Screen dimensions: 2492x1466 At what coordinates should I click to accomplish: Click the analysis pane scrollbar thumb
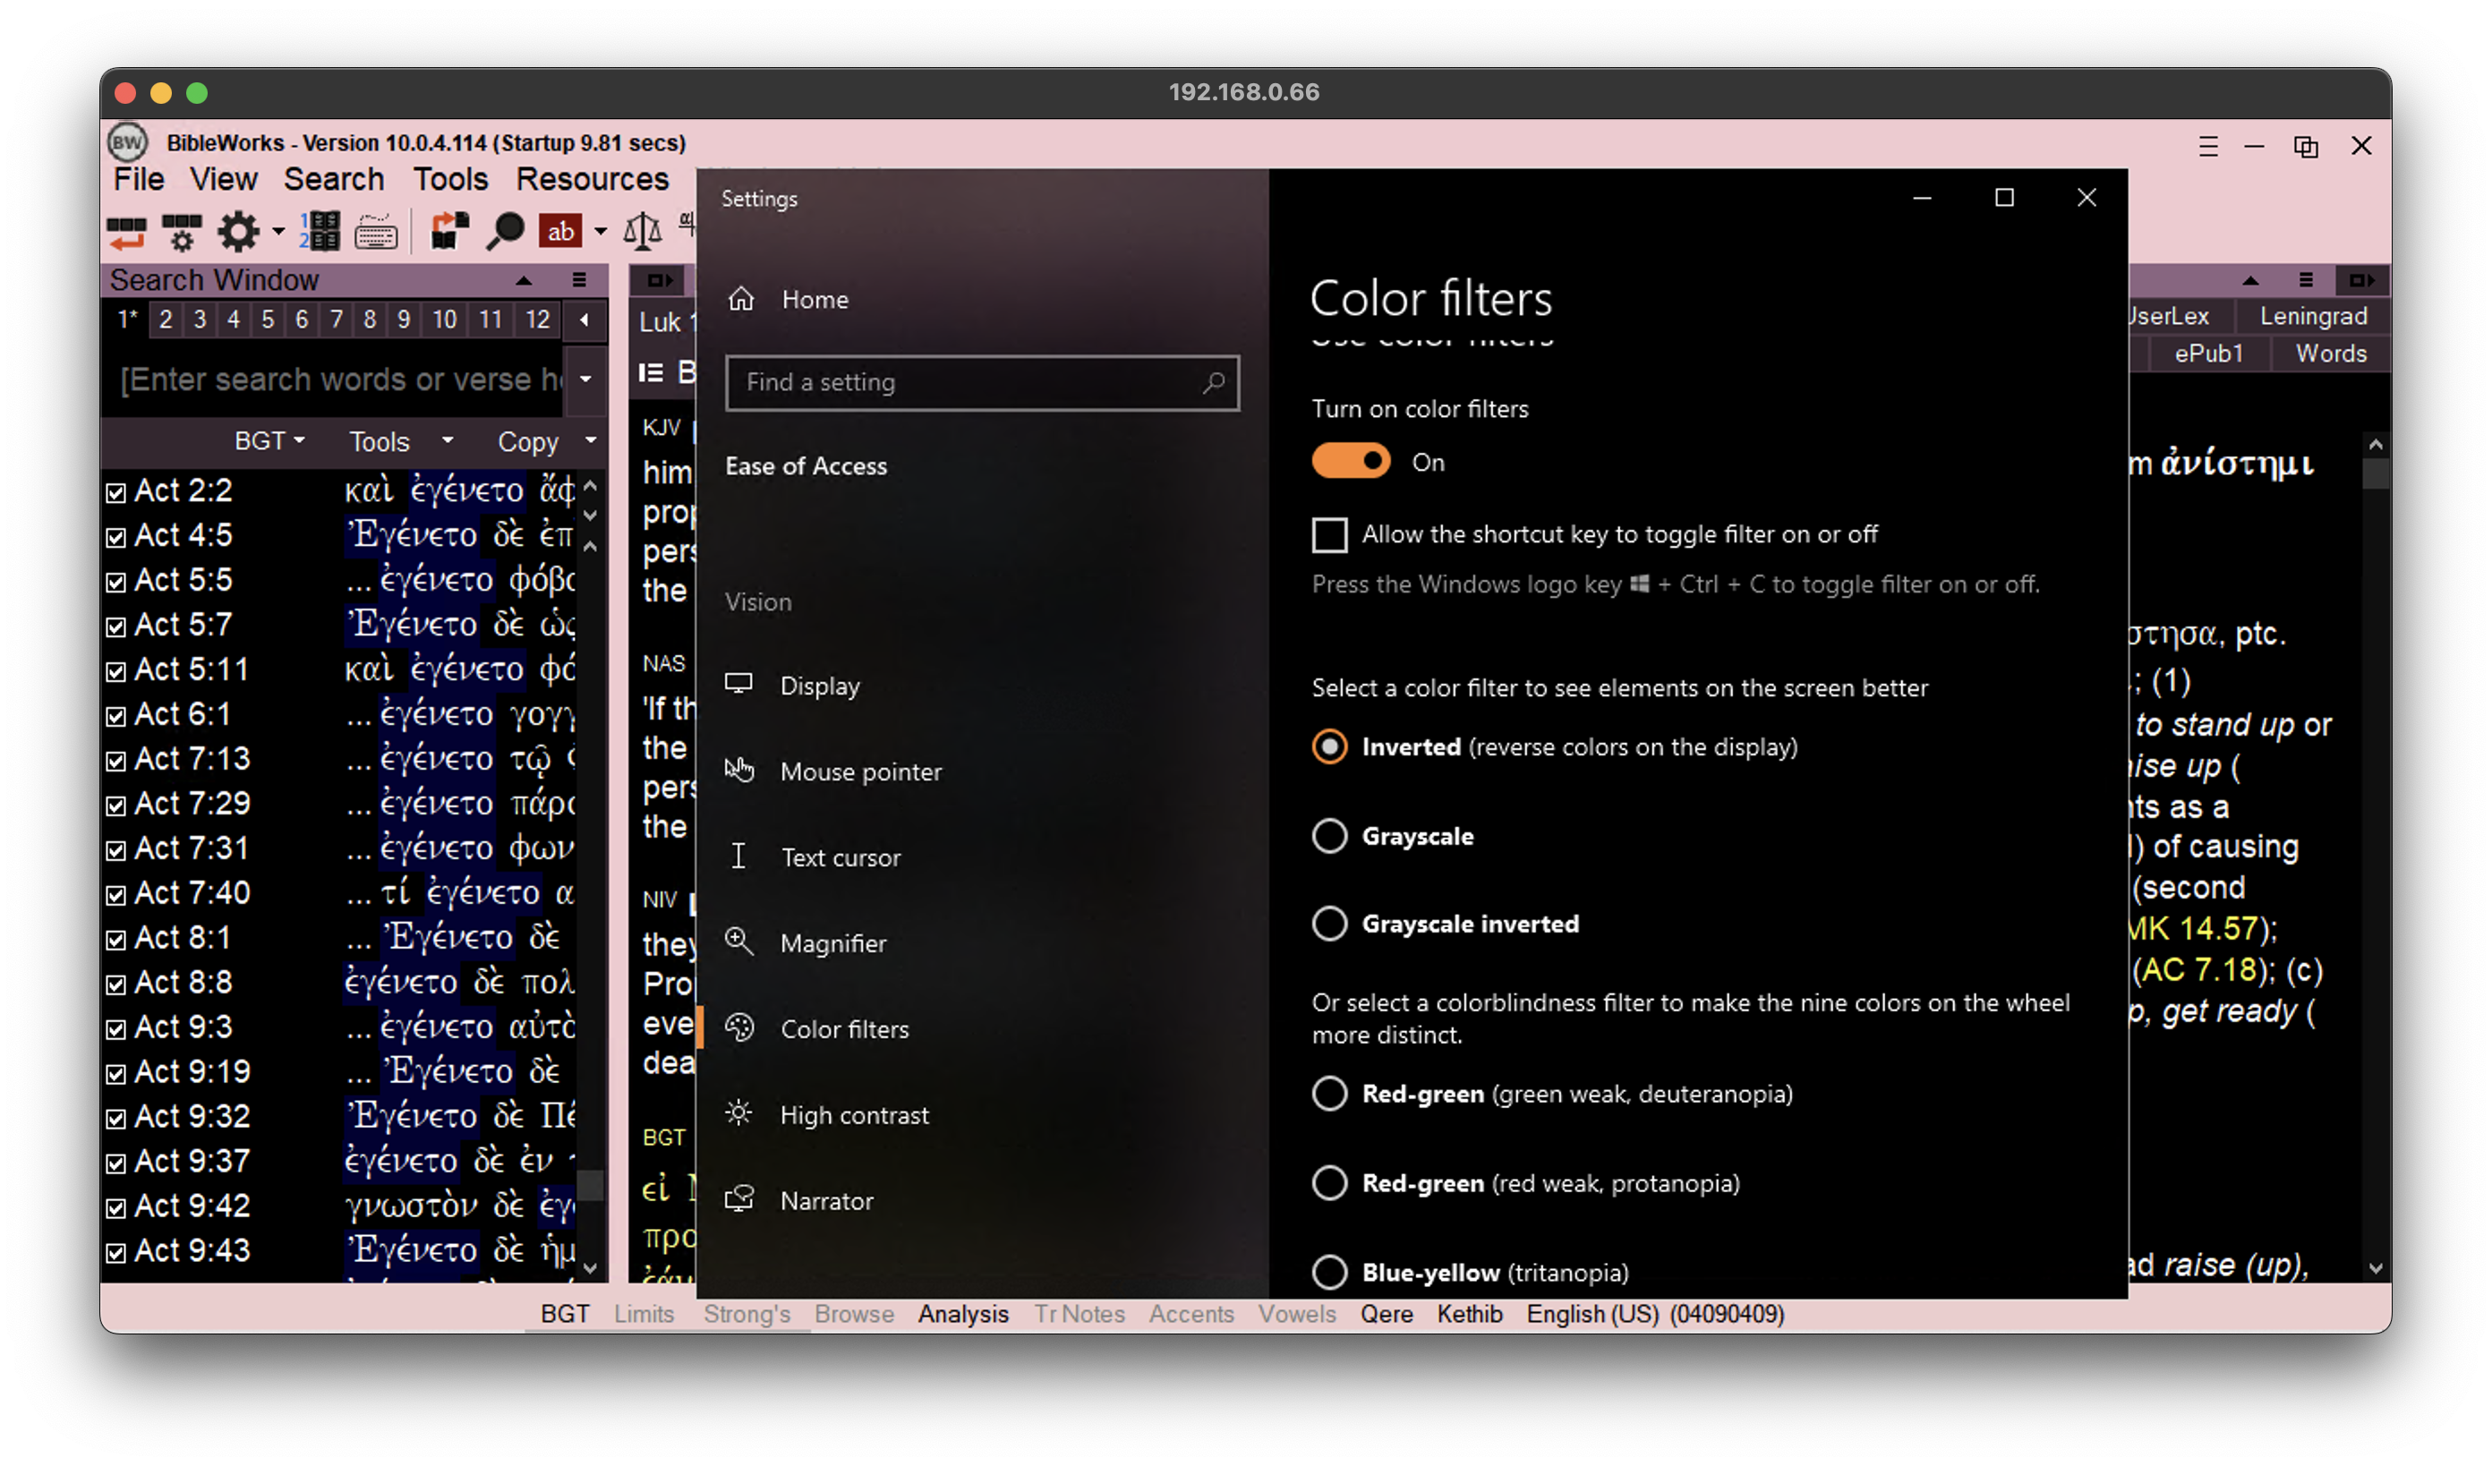click(2376, 473)
